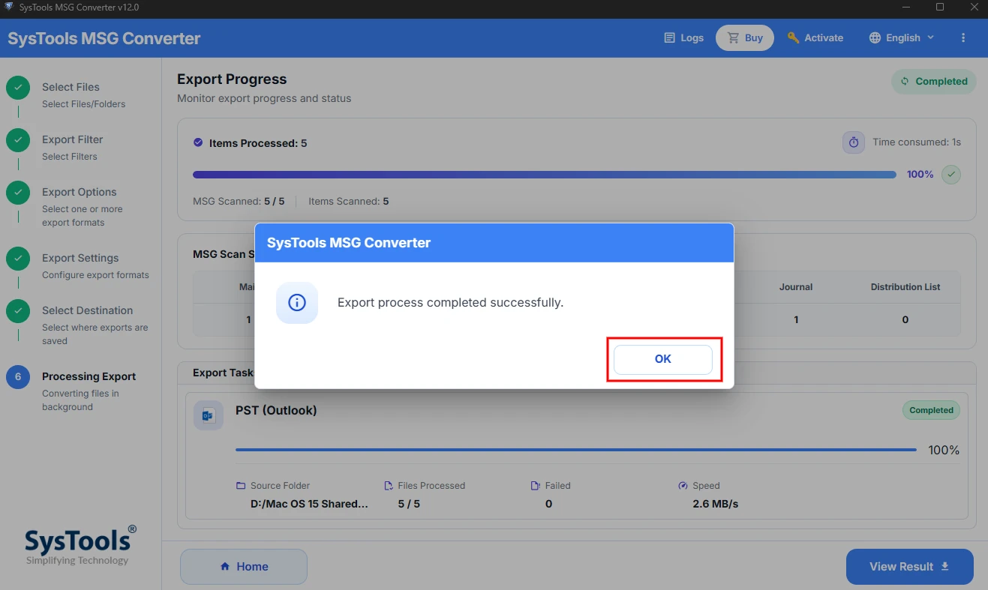
Task: Activate the software license
Action: coord(815,37)
